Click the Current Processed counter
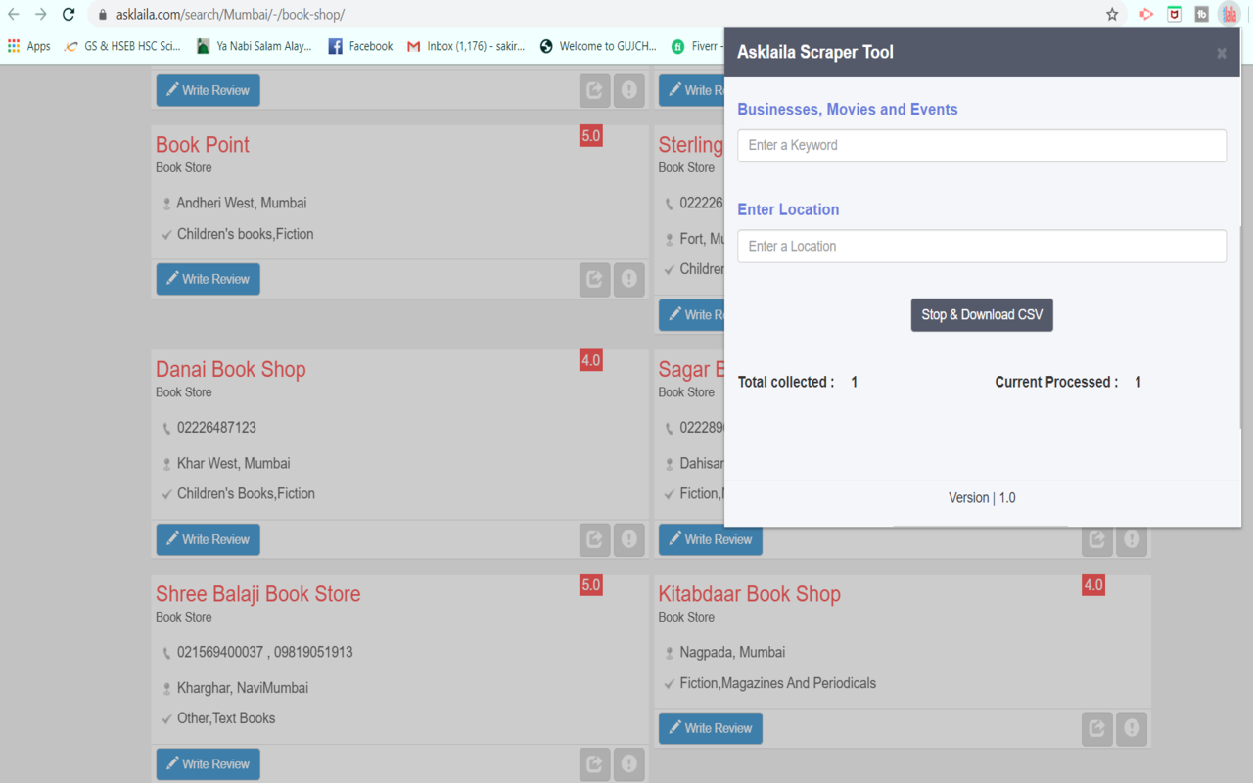The width and height of the screenshot is (1253, 783). [x=1068, y=382]
